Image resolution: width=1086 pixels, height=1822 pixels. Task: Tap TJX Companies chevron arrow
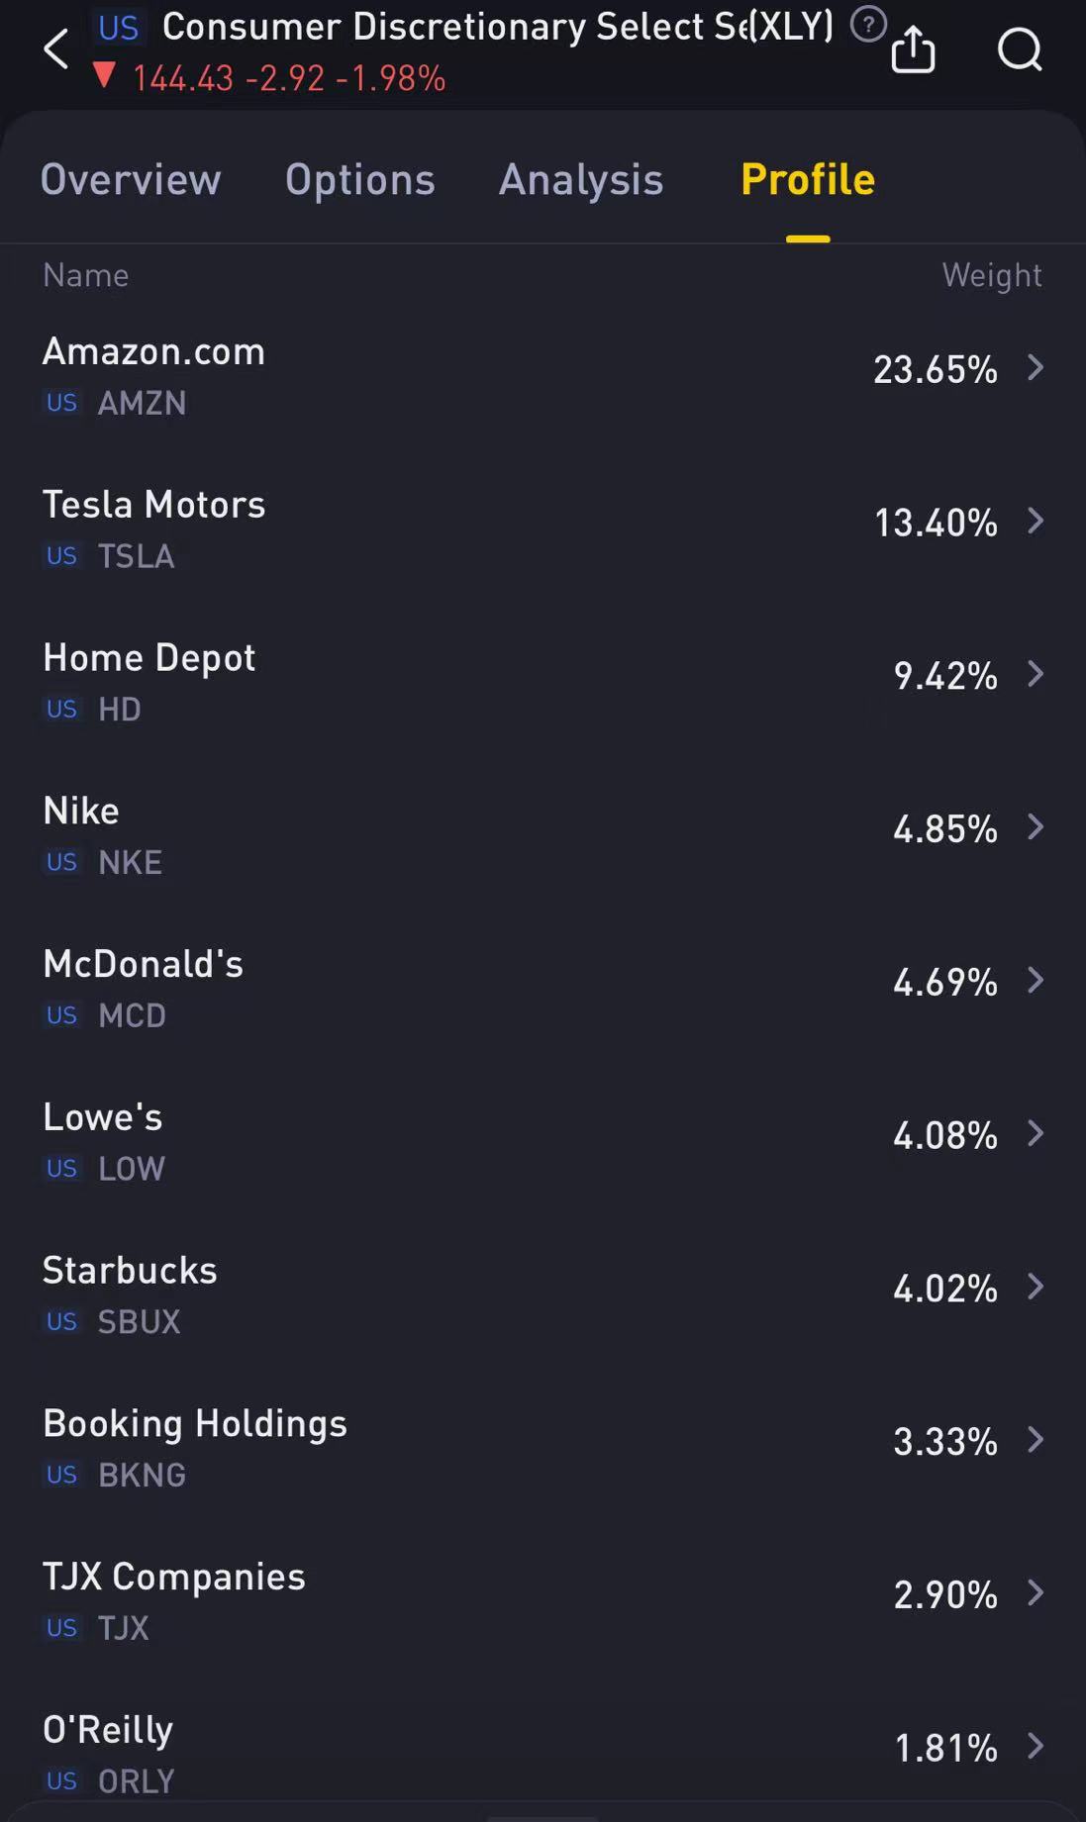(x=1036, y=1592)
